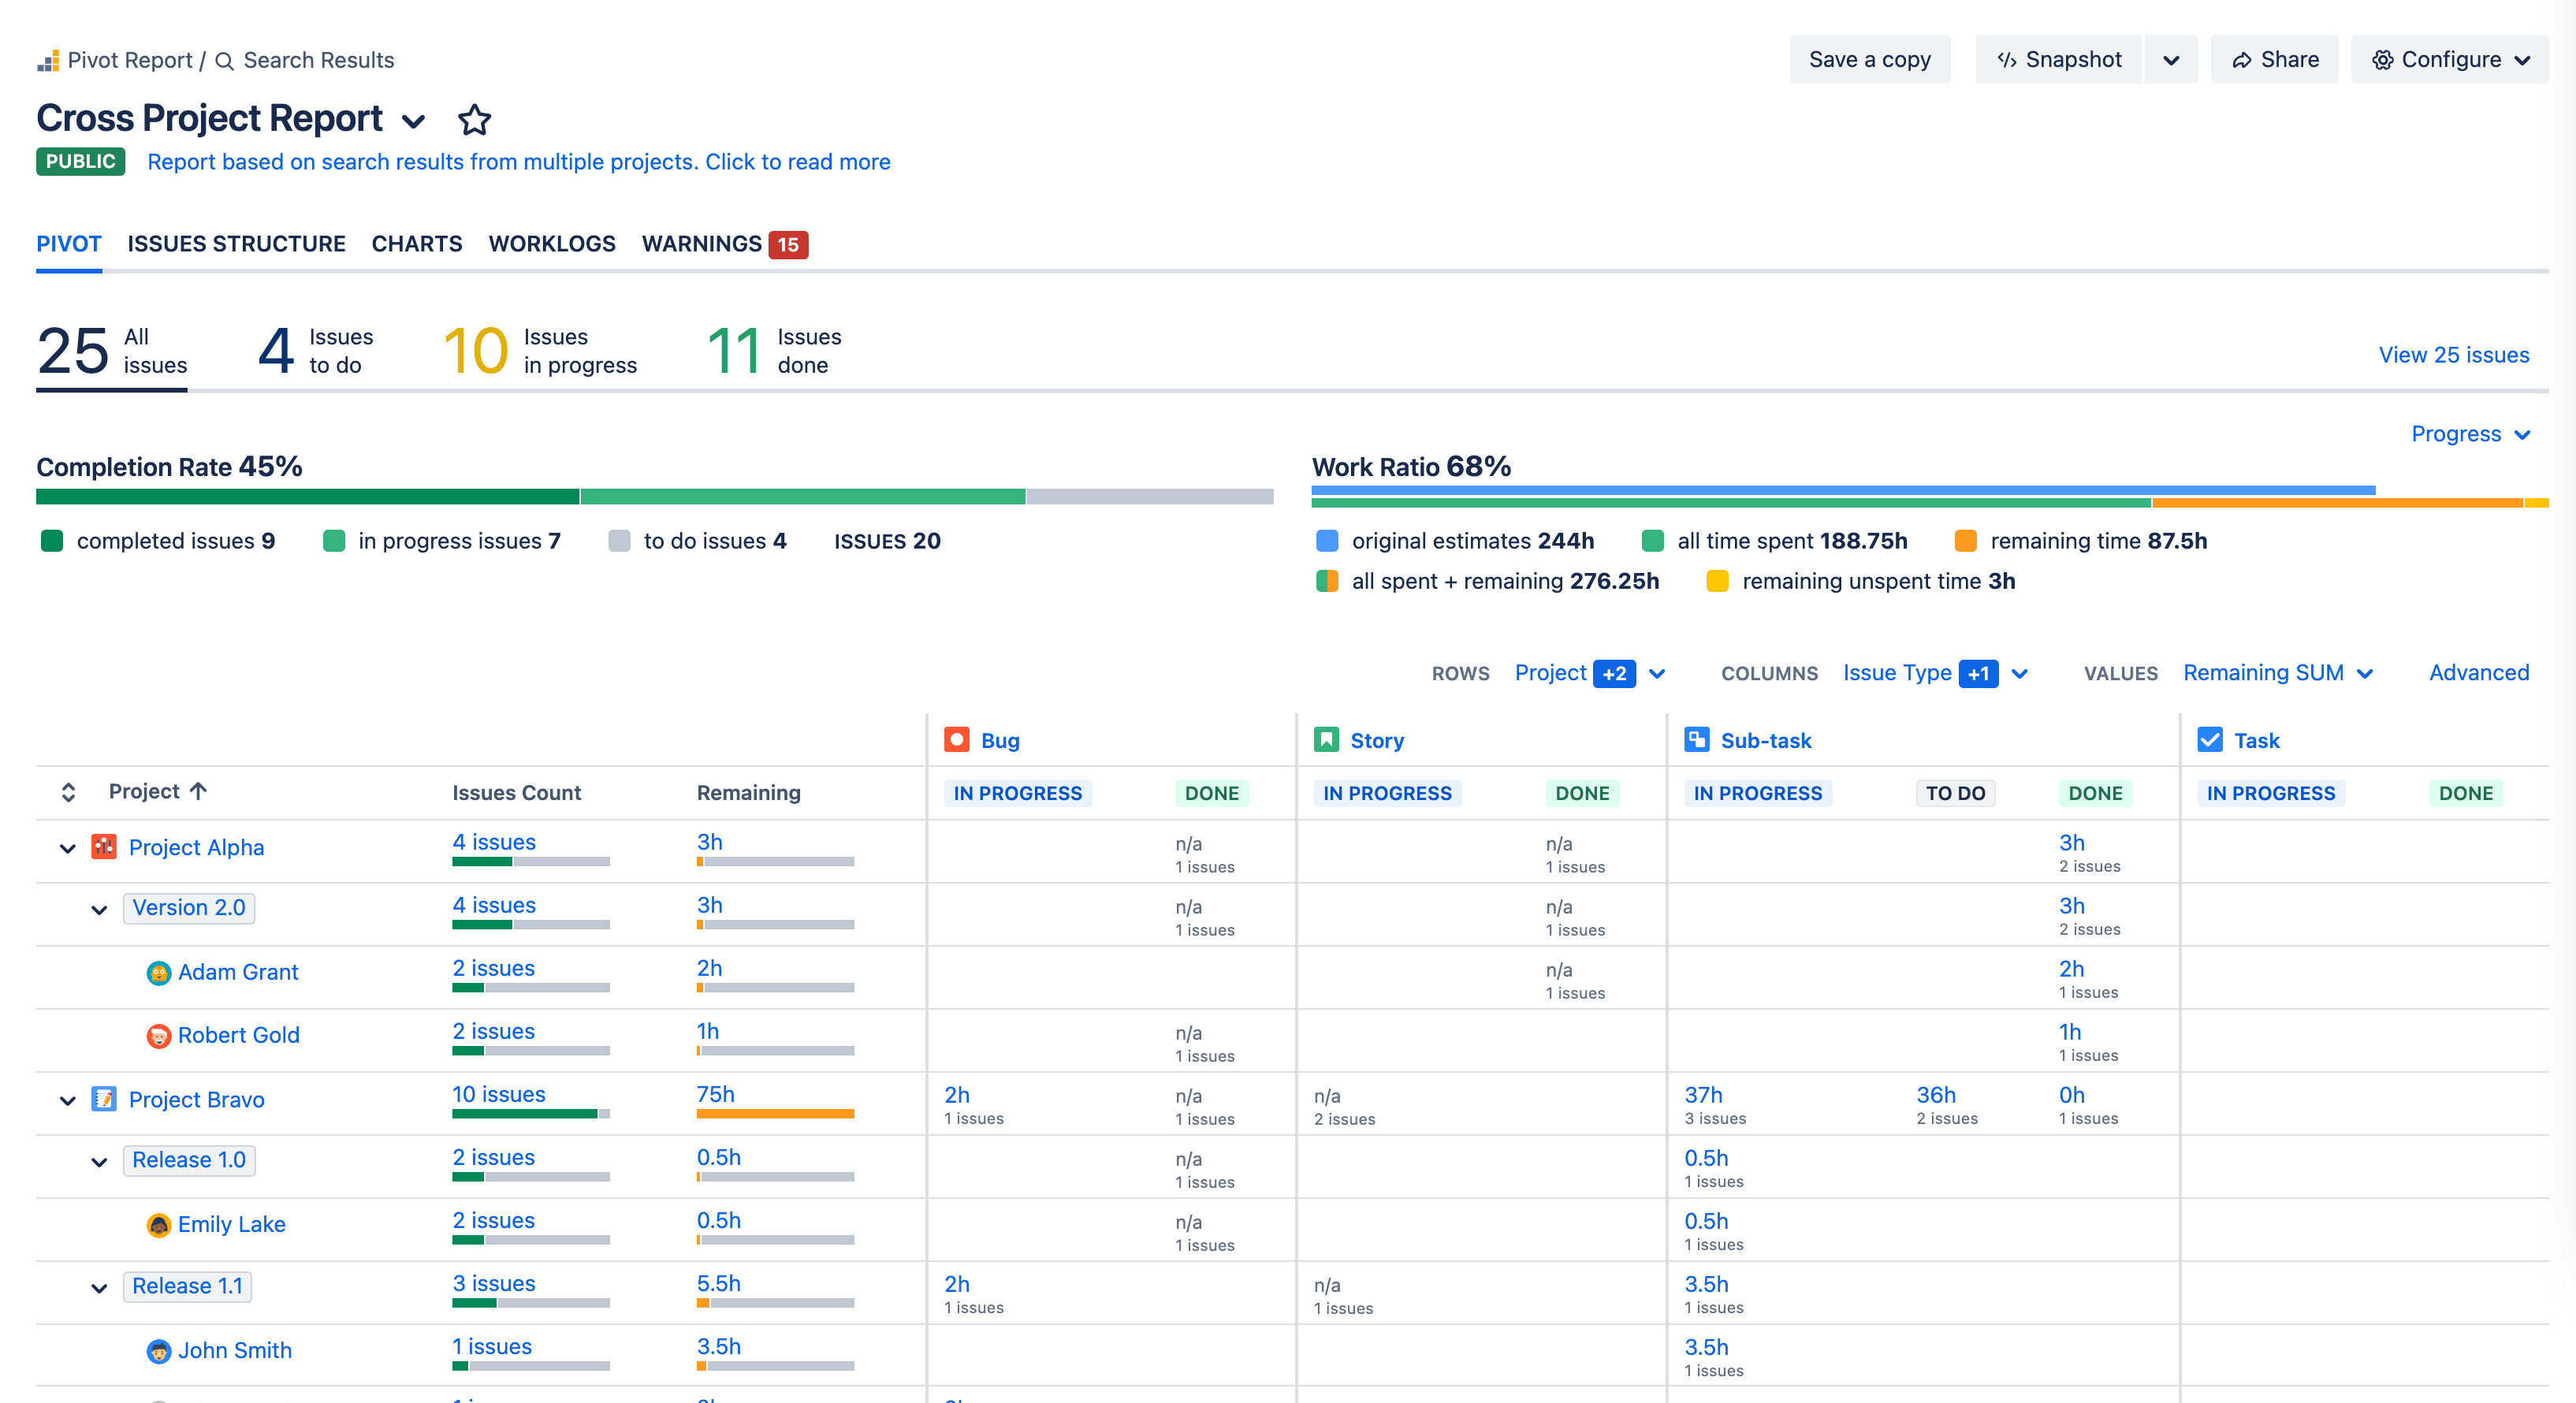2576x1403 pixels.
Task: Click the search icon next to Search Results
Action: (x=224, y=59)
